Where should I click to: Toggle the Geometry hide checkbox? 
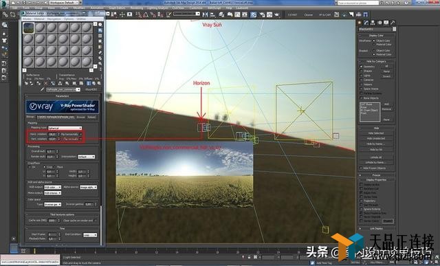pos(362,67)
